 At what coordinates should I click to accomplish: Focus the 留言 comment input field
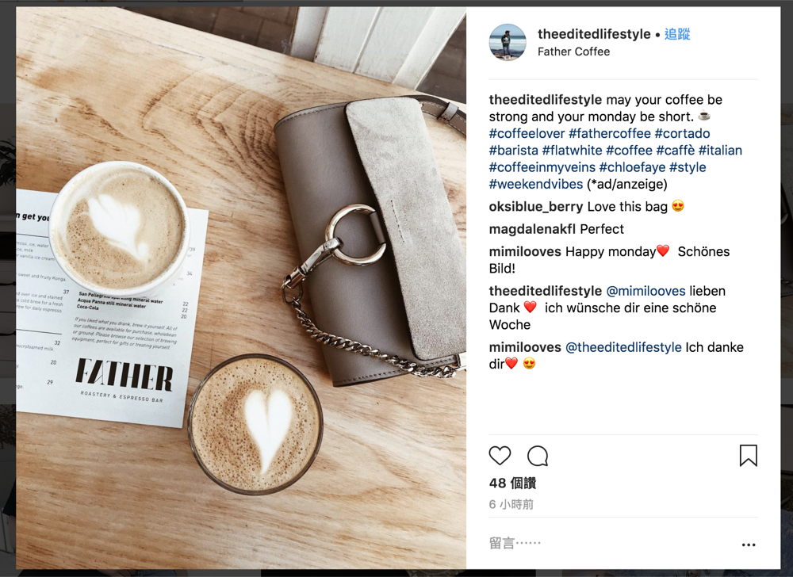point(607,544)
